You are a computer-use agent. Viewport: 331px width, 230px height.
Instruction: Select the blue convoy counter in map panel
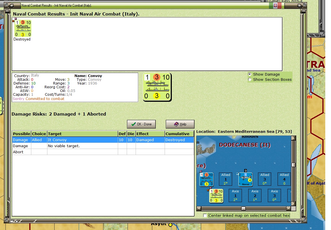[207, 179]
